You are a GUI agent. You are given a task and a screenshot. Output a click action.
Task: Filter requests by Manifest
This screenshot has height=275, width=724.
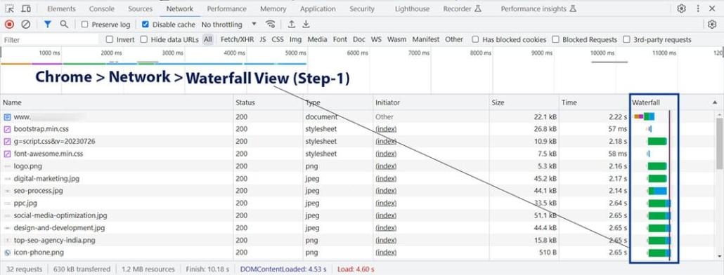point(426,39)
